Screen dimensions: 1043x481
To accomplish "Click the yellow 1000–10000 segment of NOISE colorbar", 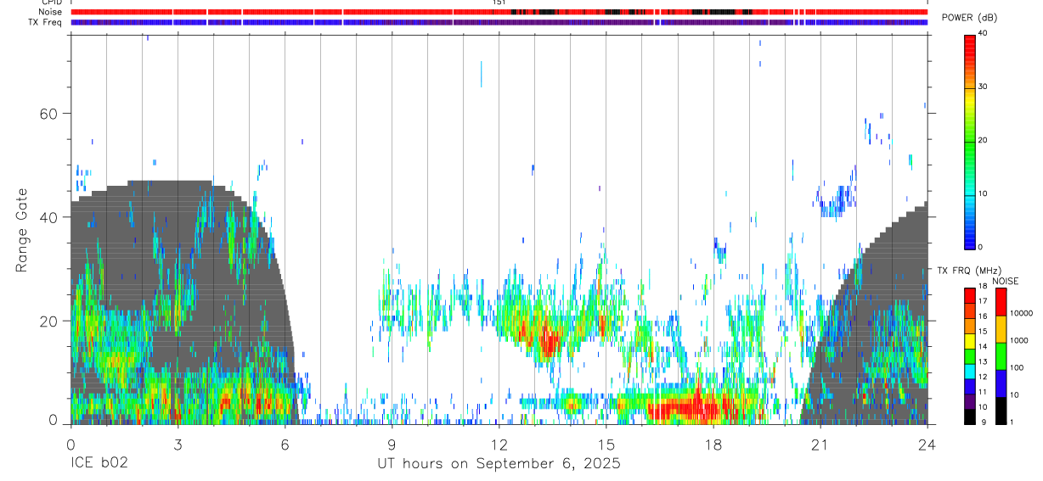I will point(1001,329).
